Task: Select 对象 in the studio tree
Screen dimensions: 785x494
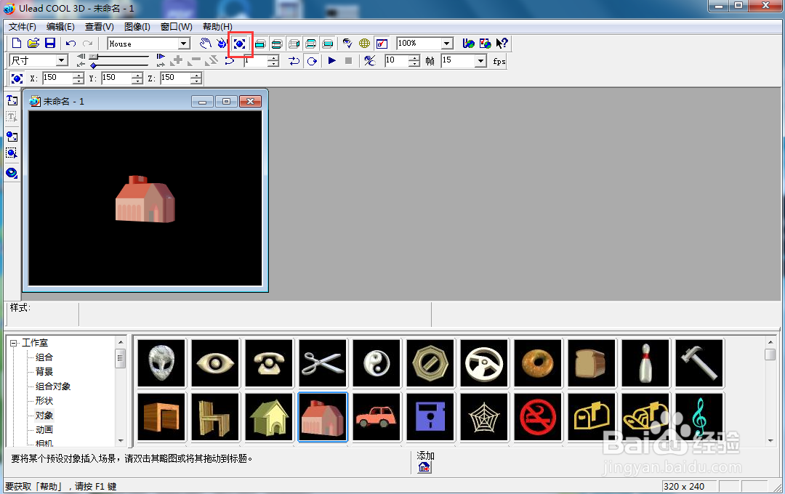Action: click(44, 416)
